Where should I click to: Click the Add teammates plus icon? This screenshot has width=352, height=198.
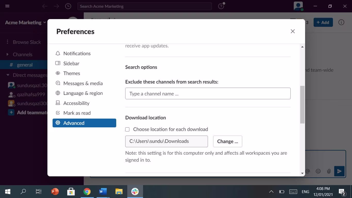(11, 112)
